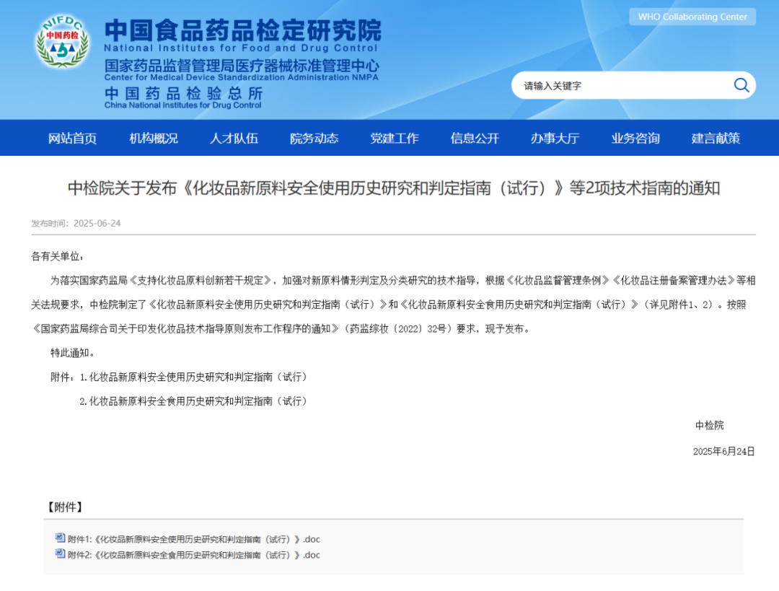This screenshot has height=591, width=779.
Task: Go to 网站首页 in the navigation bar
Action: (73, 138)
